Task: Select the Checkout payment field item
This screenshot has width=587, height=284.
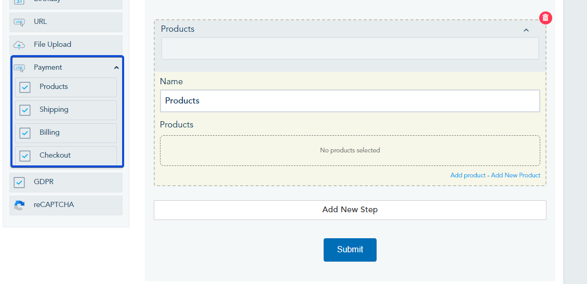Action: tap(55, 155)
